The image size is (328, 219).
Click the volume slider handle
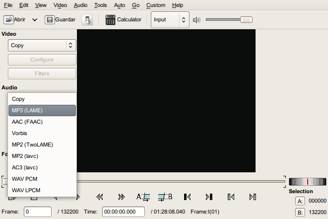point(246,20)
